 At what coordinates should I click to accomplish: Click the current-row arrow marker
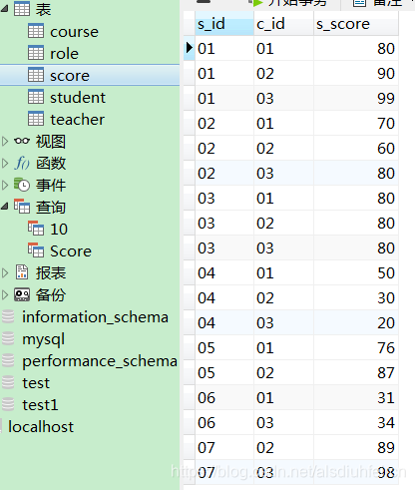tap(190, 48)
